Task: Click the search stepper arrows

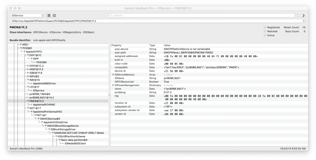Action: coord(298,15)
